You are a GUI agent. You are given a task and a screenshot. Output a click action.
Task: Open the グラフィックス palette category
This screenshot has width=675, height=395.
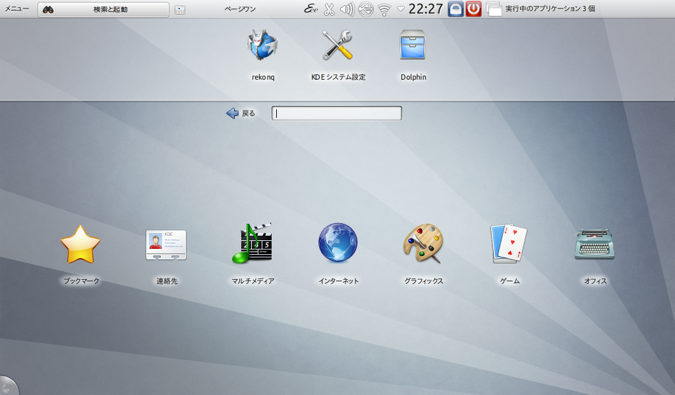423,245
